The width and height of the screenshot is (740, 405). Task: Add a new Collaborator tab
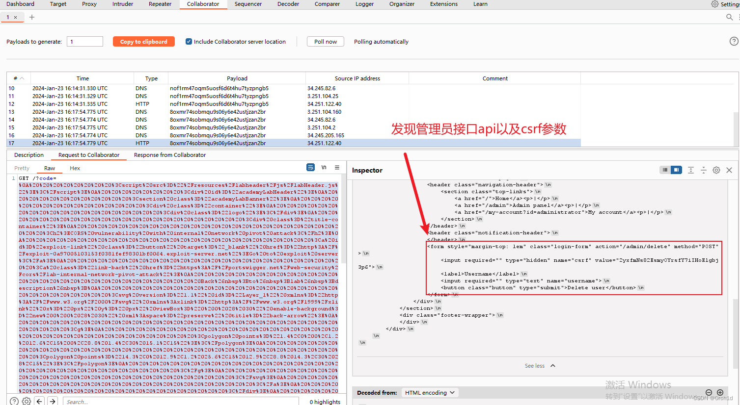click(32, 17)
